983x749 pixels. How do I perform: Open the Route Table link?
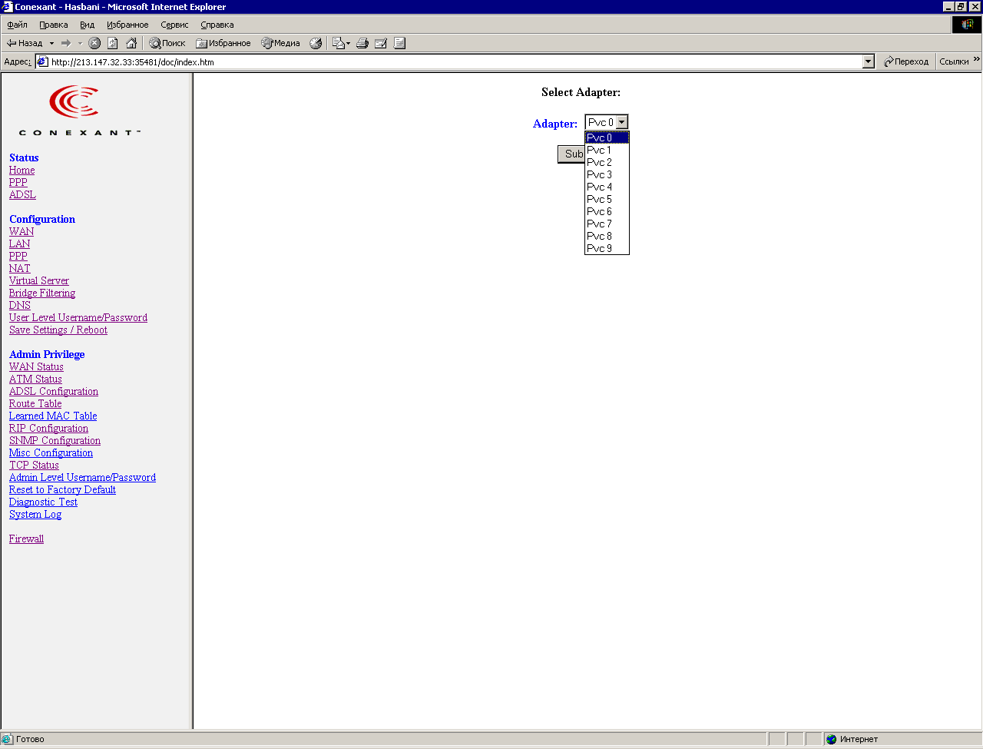(x=35, y=403)
